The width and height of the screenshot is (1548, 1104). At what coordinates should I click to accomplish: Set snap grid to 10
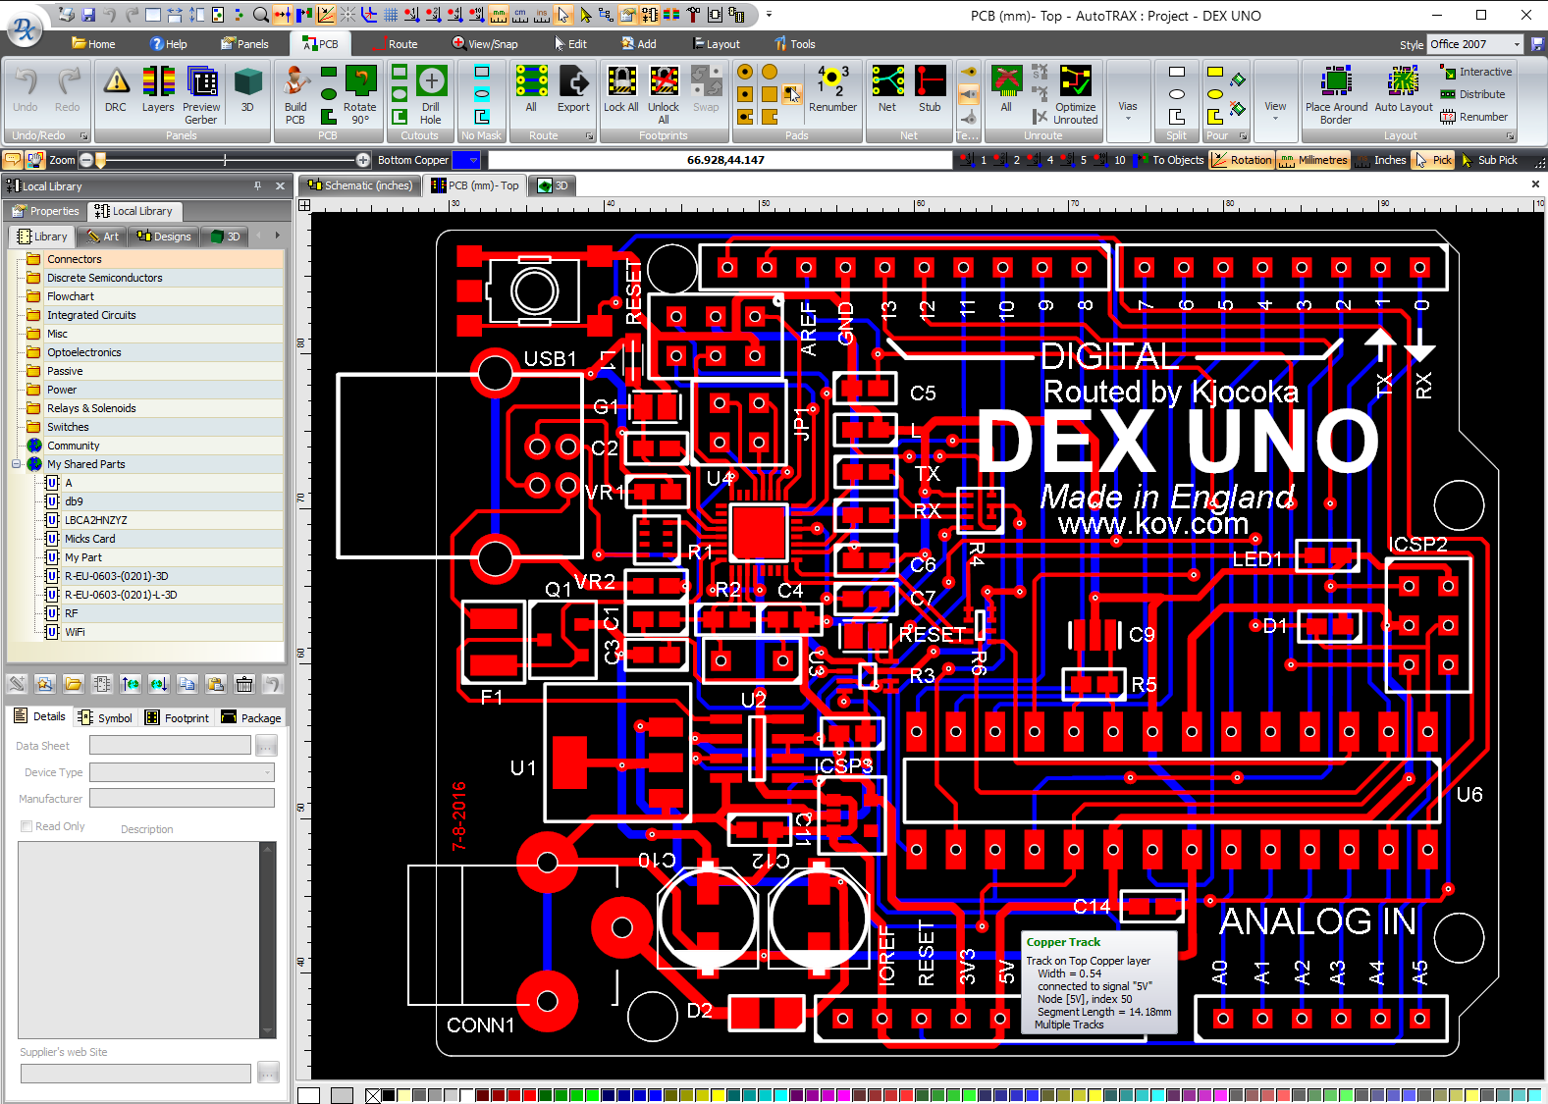1110,160
